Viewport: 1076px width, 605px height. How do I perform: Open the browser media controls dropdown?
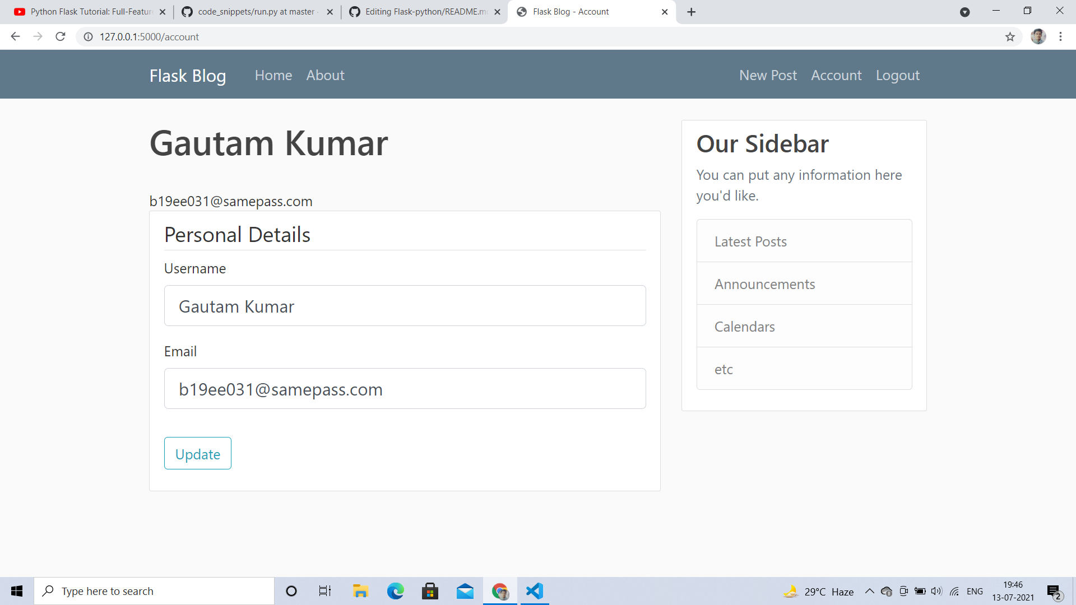pyautogui.click(x=965, y=12)
